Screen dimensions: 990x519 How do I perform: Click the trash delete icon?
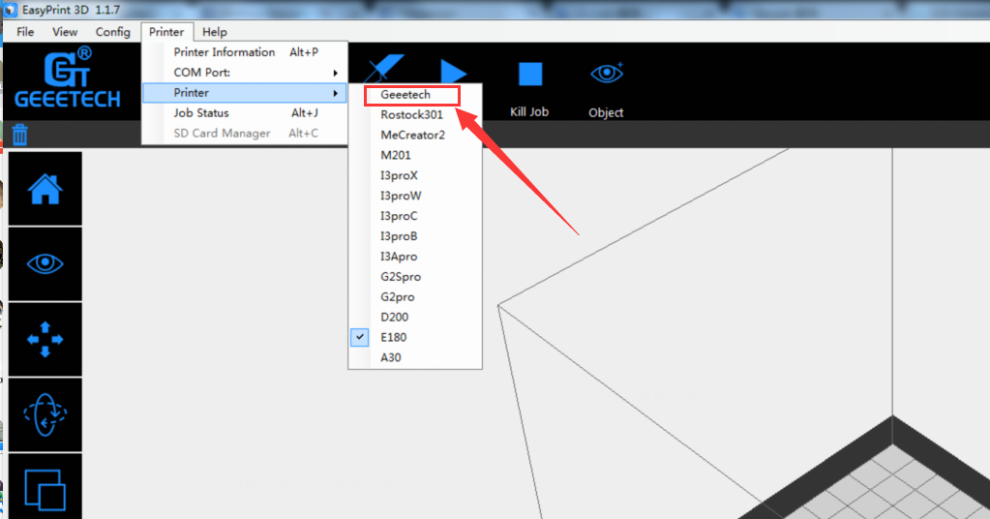(x=20, y=135)
